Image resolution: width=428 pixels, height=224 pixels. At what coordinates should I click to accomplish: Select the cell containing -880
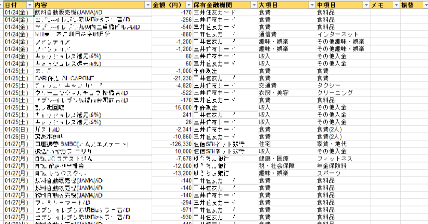tap(172, 34)
